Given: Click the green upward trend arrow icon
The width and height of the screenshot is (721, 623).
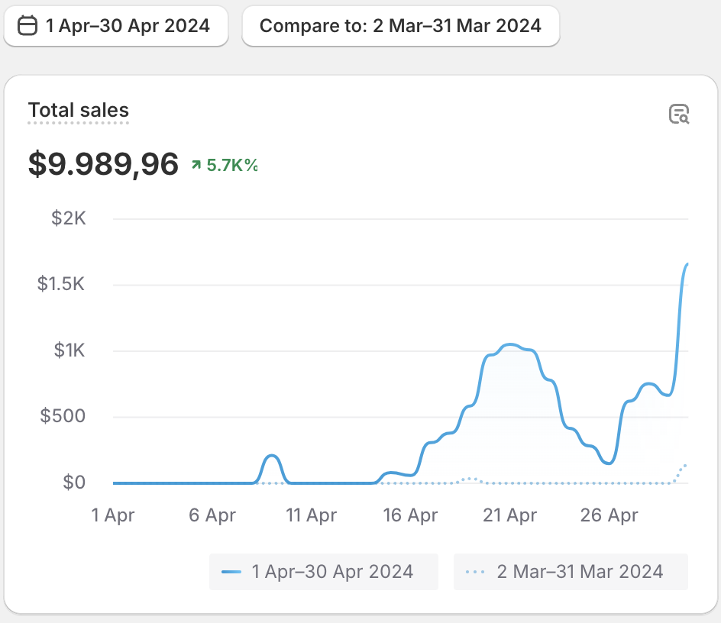Looking at the screenshot, I should (x=196, y=164).
